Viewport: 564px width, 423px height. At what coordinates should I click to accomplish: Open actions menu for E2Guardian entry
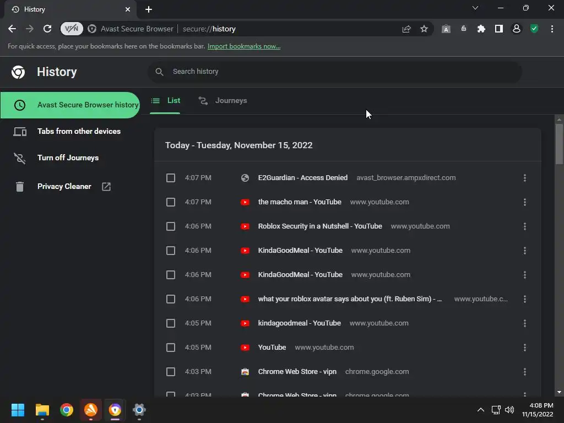tap(525, 178)
